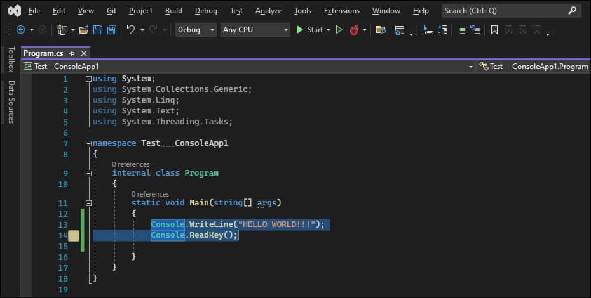Toggle a bookmark on current line
The height and width of the screenshot is (298, 591).
pyautogui.click(x=494, y=30)
